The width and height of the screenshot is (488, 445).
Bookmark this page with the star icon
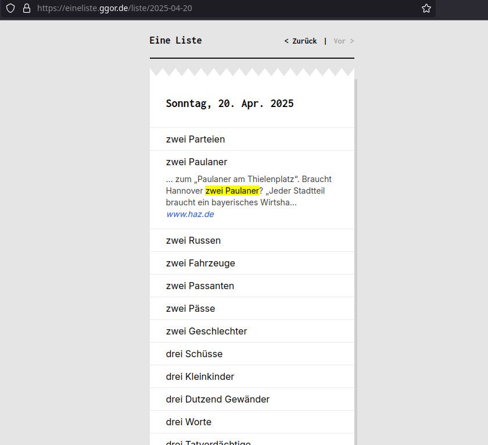coord(426,8)
